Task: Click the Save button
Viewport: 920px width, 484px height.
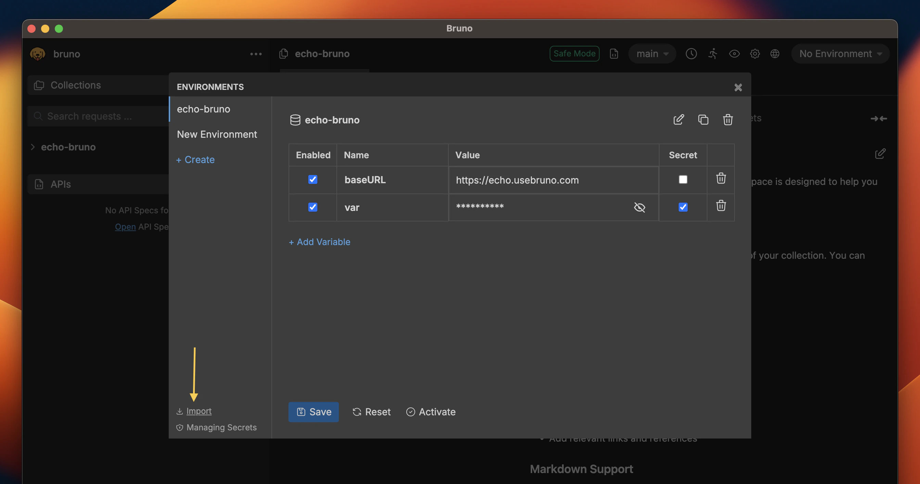Action: (x=313, y=412)
